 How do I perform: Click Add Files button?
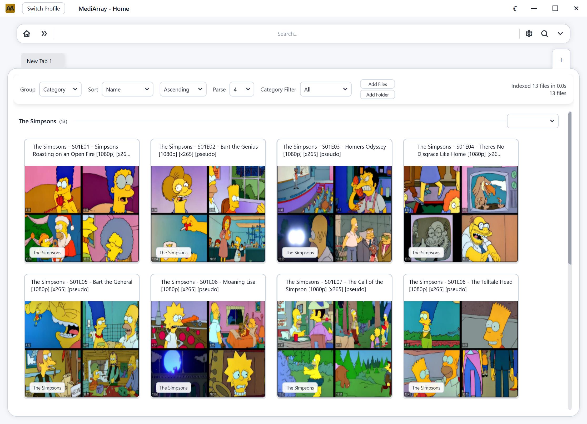377,84
